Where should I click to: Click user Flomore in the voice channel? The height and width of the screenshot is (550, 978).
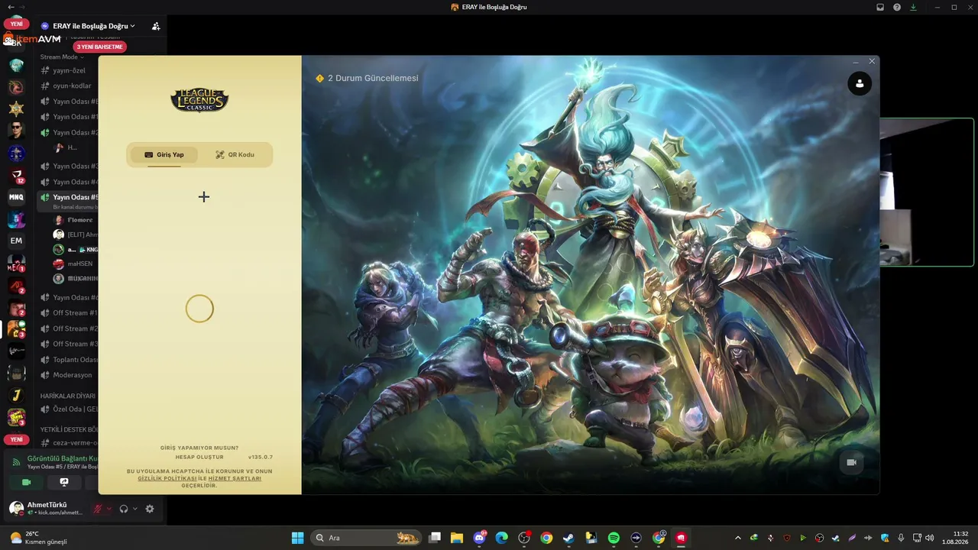[75, 220]
